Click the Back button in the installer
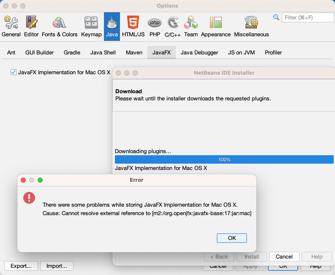The image size is (335, 275). pos(219,256)
